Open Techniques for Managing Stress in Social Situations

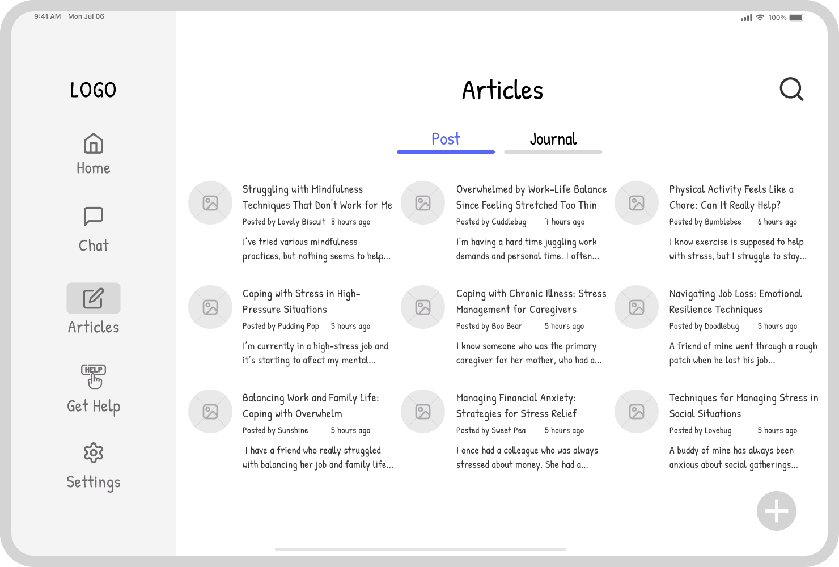(743, 405)
